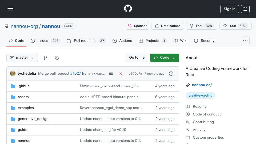
Task: Open the guide folder
Action: click(x=22, y=130)
